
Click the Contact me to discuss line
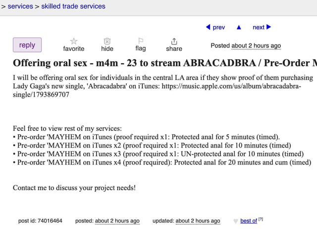(x=74, y=188)
